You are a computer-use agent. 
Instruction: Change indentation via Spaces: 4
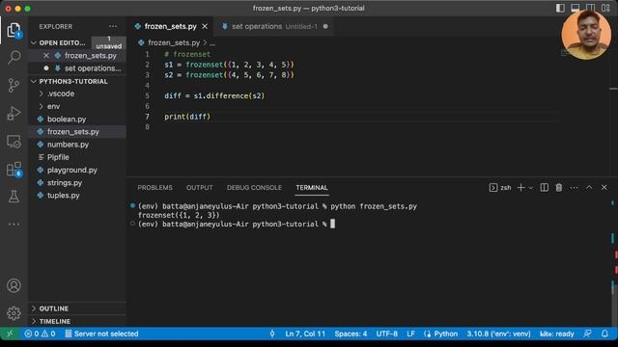click(351, 334)
